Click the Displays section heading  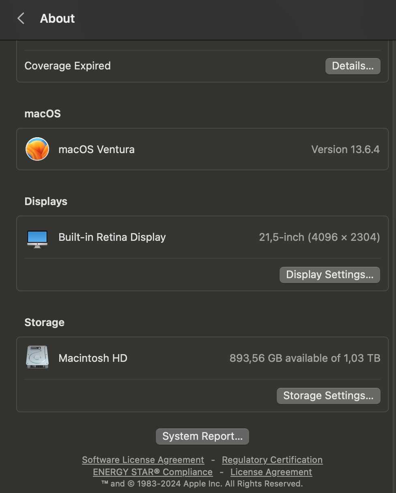coord(46,201)
